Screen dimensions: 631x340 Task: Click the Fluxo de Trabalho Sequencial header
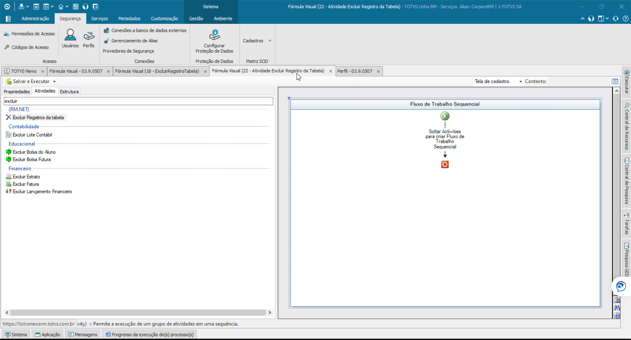pyautogui.click(x=445, y=104)
